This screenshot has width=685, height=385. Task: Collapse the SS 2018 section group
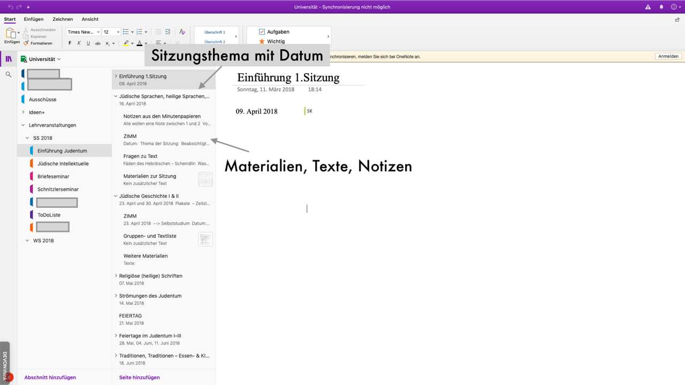tap(27, 137)
